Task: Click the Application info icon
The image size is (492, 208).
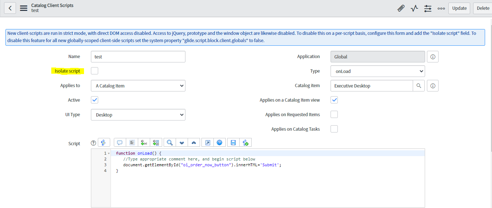Action: [433, 57]
